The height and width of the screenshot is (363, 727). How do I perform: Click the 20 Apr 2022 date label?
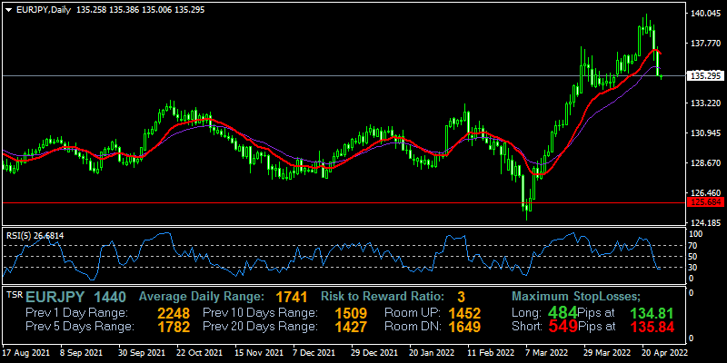pyautogui.click(x=664, y=351)
